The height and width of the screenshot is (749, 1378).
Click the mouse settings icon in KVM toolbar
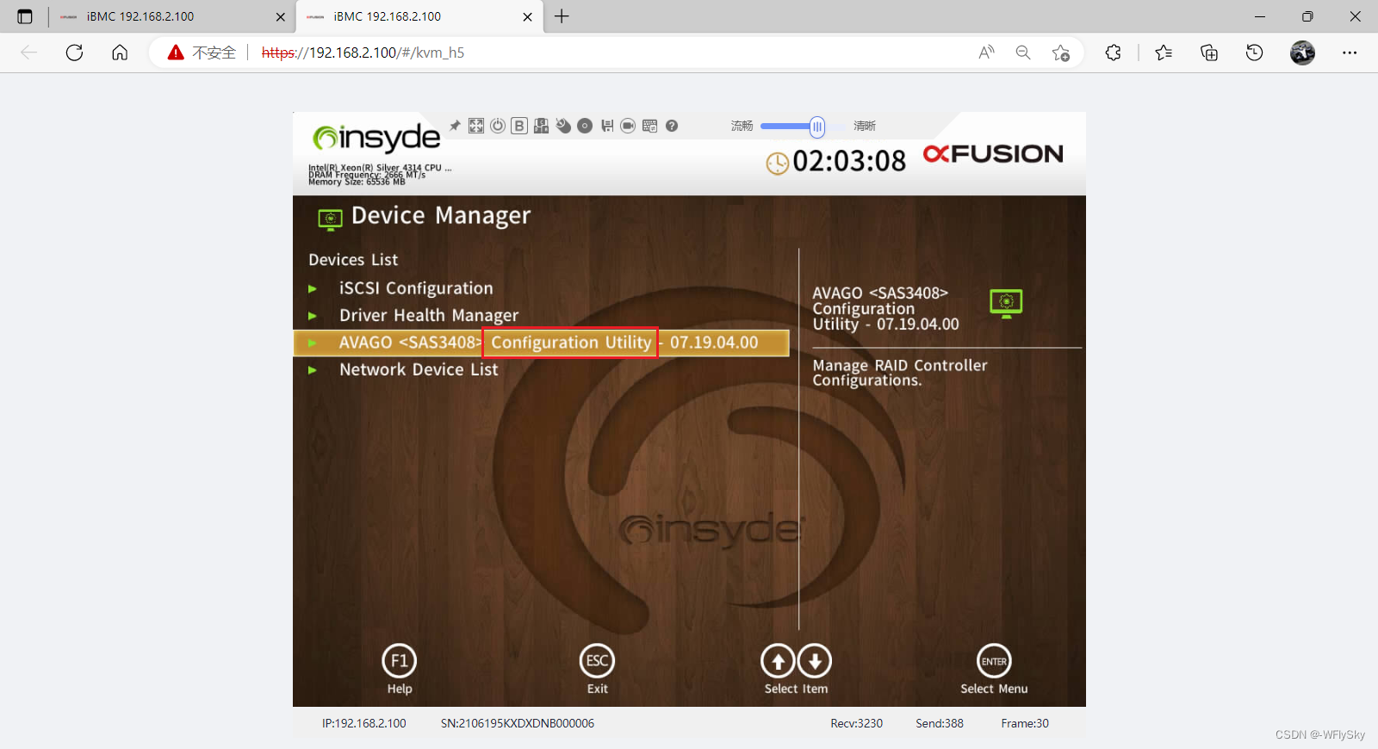pyautogui.click(x=563, y=126)
